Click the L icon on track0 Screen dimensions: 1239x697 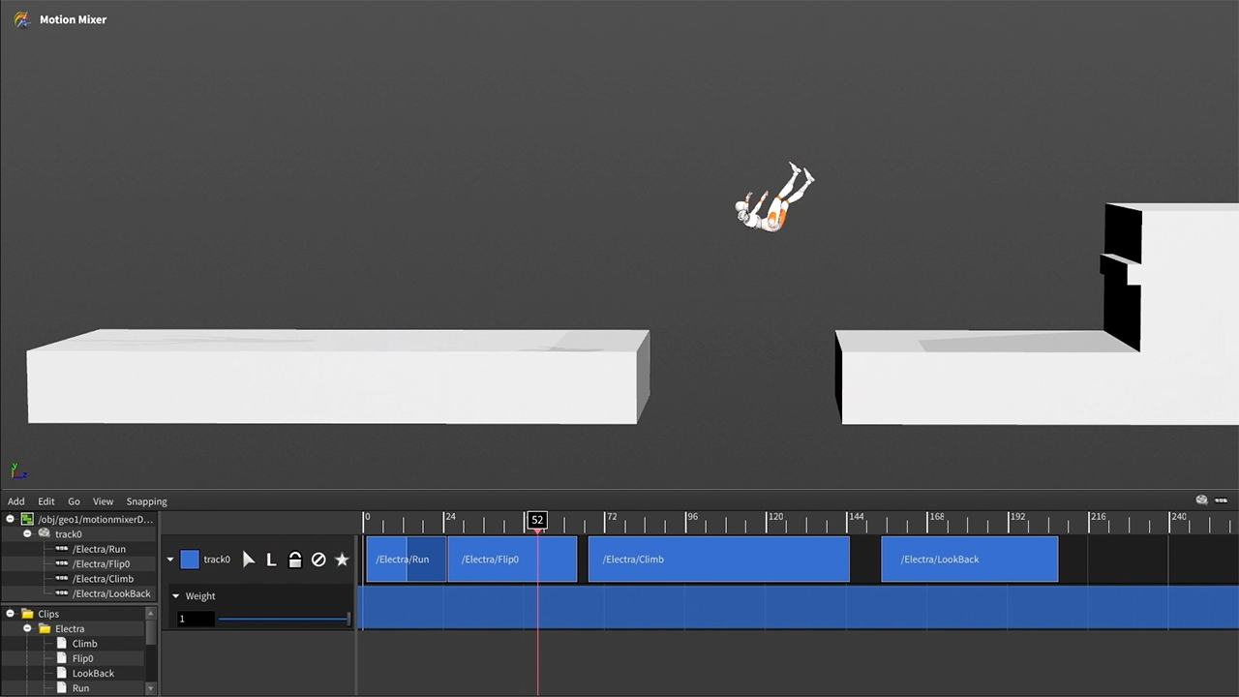tap(272, 560)
